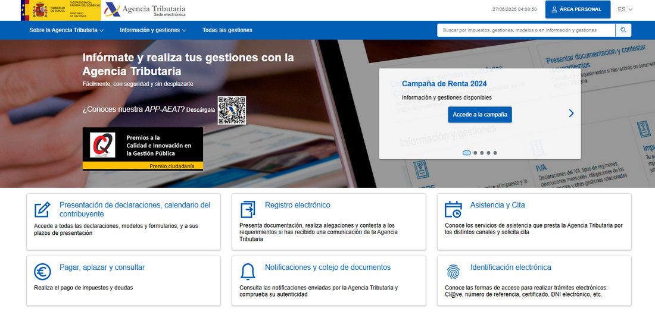Click the magnifying glass search button
The width and height of the screenshot is (655, 318).
point(623,30)
